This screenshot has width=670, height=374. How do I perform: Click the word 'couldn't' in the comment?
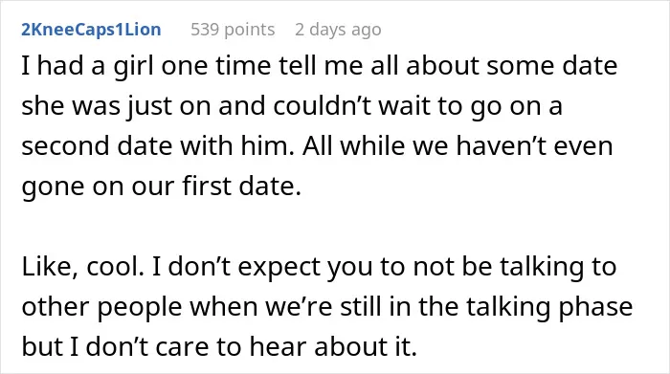pyautogui.click(x=324, y=106)
